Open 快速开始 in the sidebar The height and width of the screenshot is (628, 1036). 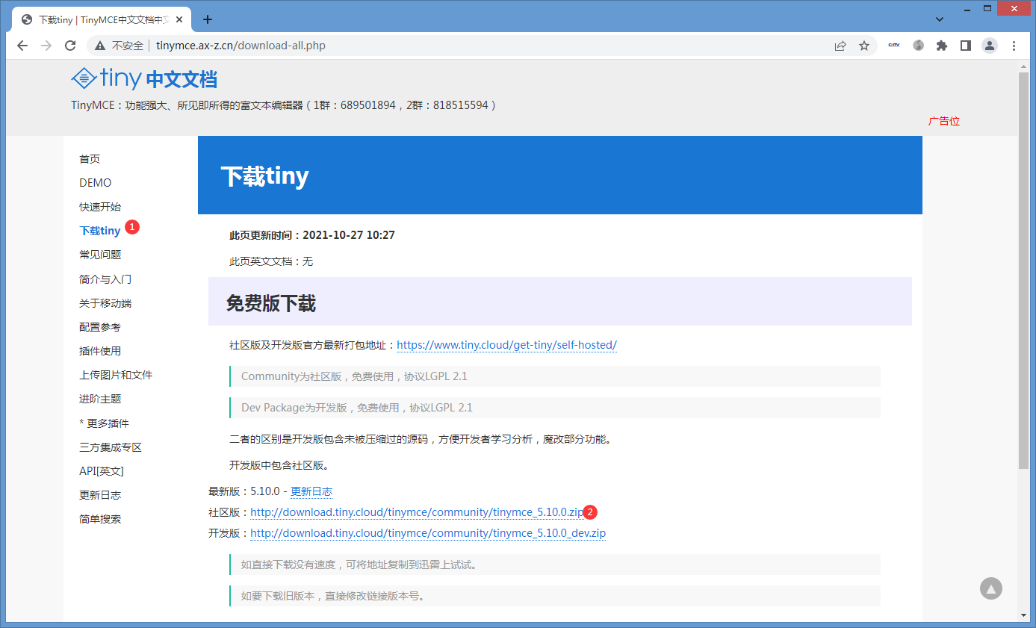(100, 207)
